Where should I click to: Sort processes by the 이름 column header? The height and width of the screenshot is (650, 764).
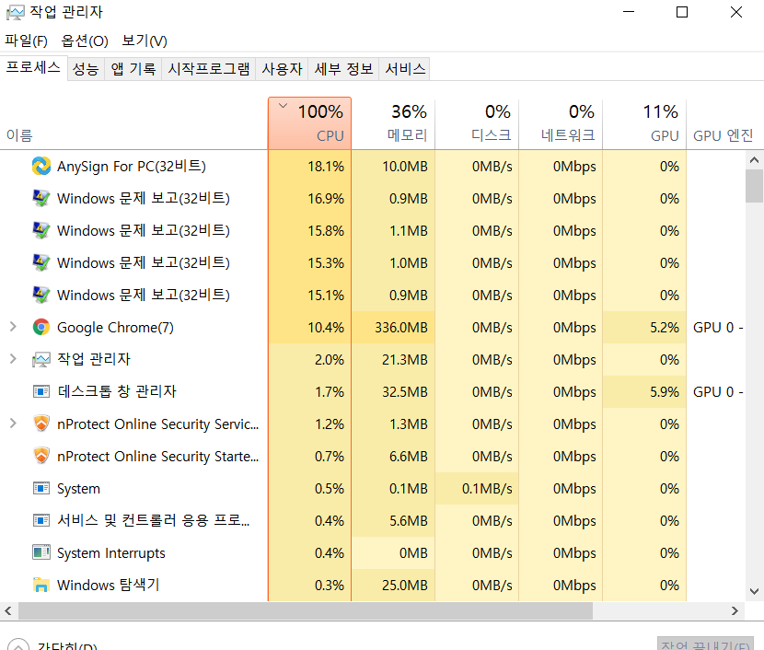coord(134,123)
